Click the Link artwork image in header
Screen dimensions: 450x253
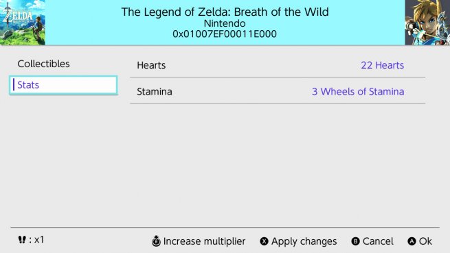tap(427, 23)
